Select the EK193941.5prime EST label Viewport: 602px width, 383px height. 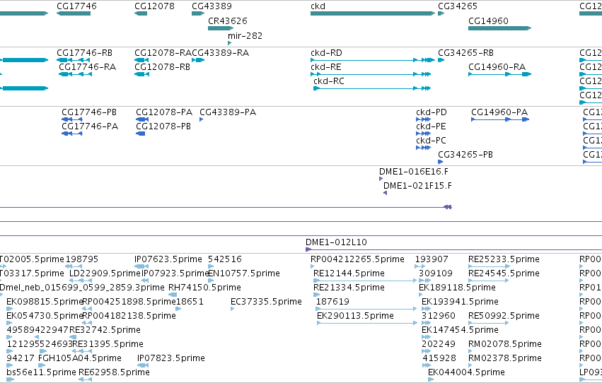(x=460, y=302)
